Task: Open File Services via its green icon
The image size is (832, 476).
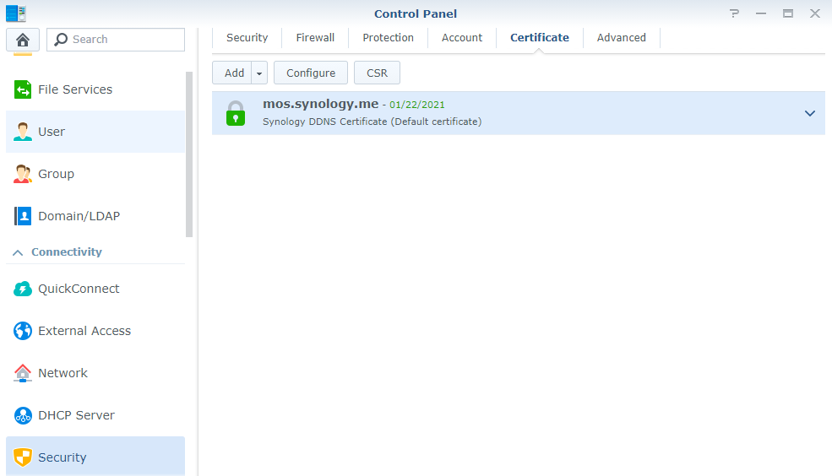Action: [23, 89]
